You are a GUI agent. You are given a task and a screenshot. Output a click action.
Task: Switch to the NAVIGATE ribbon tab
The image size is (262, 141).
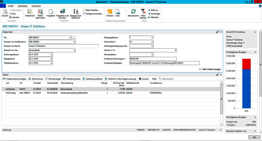click(x=36, y=6)
